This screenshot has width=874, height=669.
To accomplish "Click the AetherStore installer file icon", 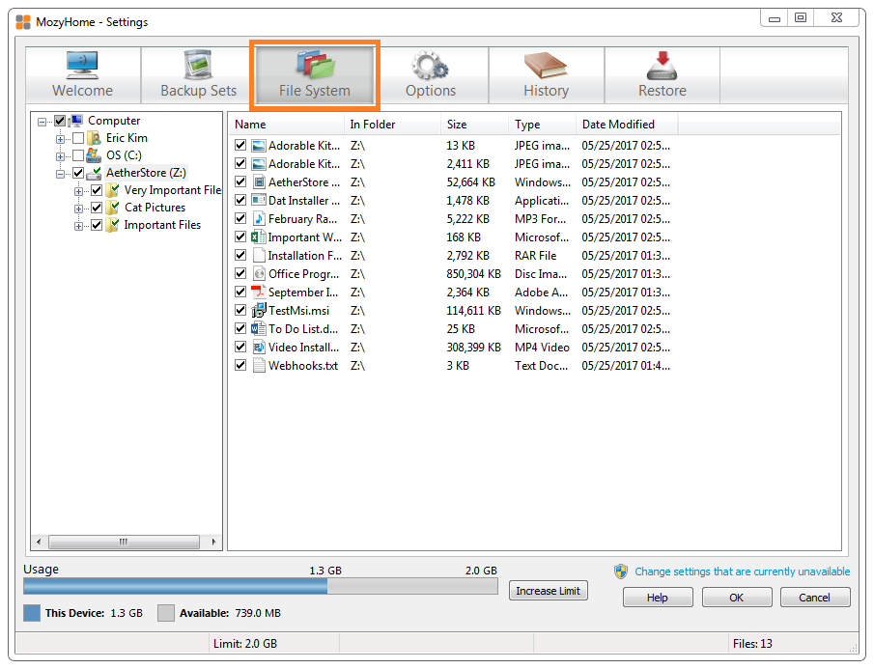I will click(259, 182).
